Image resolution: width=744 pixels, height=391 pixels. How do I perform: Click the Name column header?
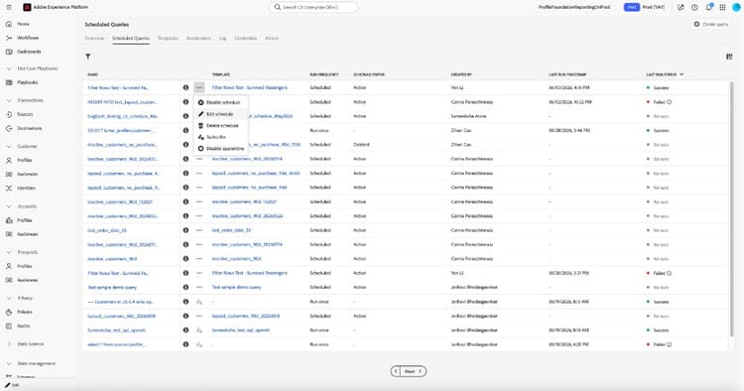click(x=92, y=74)
